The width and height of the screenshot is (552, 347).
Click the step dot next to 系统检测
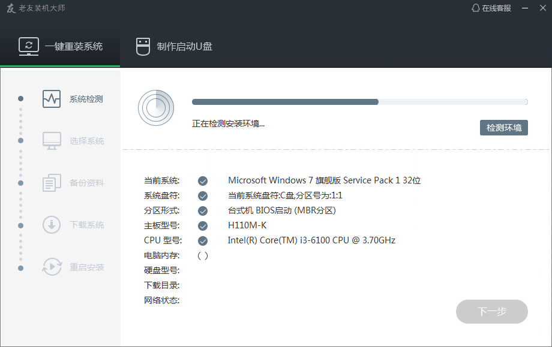tap(21, 98)
